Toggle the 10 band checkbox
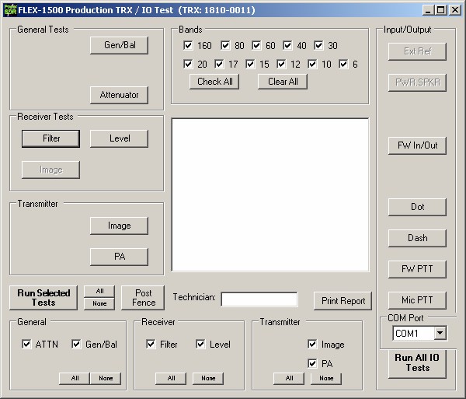The image size is (466, 399). click(x=312, y=64)
